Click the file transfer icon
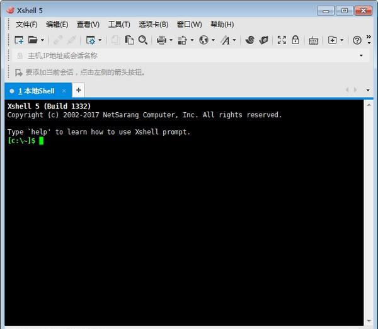Screen dimensions: 378x329 coord(183,40)
